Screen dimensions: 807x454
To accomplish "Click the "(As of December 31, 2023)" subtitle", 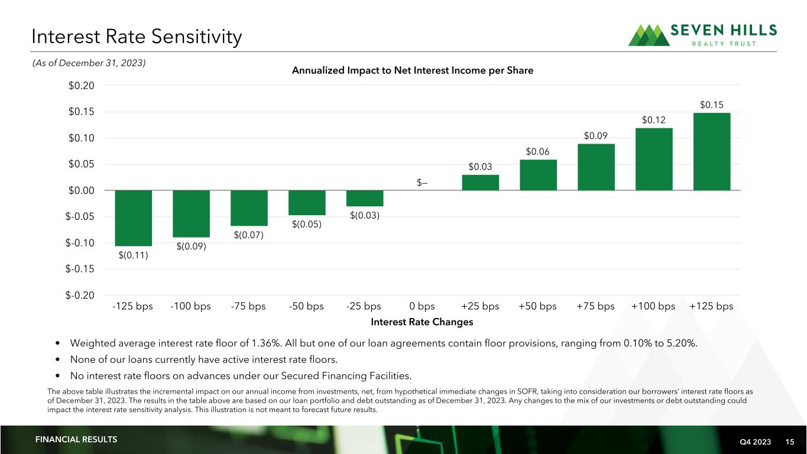I will coord(89,63).
